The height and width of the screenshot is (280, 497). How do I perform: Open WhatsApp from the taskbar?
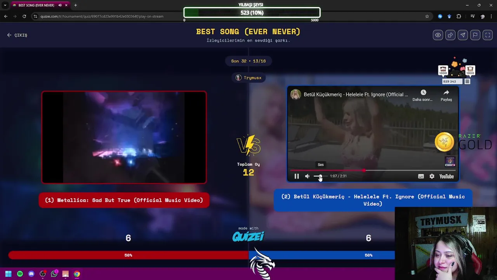click(x=54, y=274)
